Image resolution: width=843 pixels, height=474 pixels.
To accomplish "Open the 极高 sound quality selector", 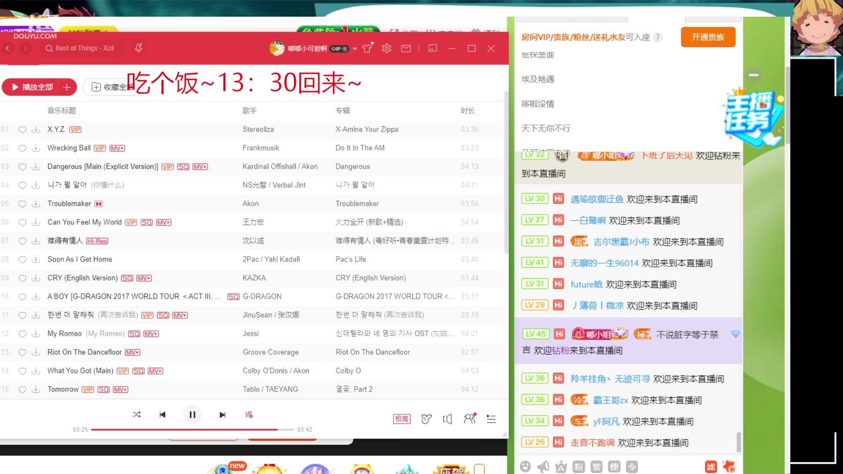I will [401, 419].
